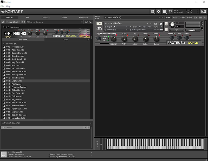This screenshot has width=208, height=161.
Task: Open the workspace layout panel icon
Action: click(164, 11)
